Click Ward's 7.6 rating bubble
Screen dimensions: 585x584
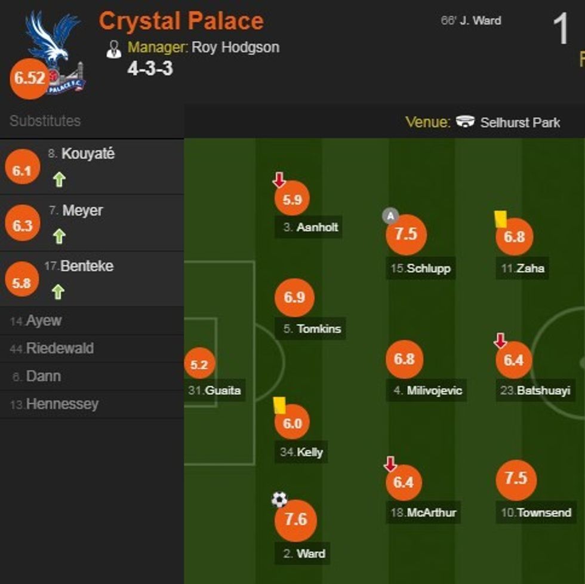(295, 520)
